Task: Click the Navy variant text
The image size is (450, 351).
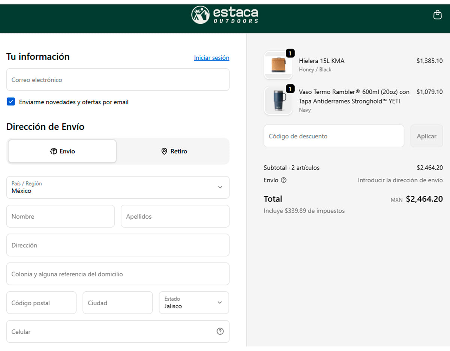Action: (x=305, y=110)
